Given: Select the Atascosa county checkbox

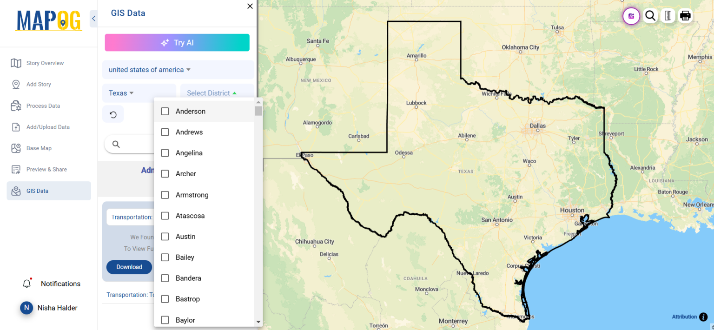Looking at the screenshot, I should (165, 215).
